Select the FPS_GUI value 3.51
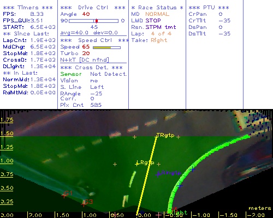273x218 pixels. point(37,21)
